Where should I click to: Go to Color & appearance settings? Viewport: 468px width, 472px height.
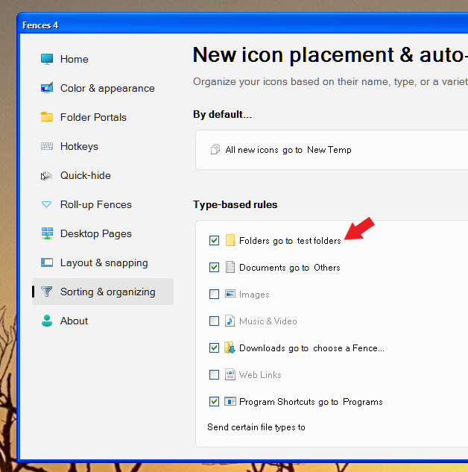[x=103, y=88]
